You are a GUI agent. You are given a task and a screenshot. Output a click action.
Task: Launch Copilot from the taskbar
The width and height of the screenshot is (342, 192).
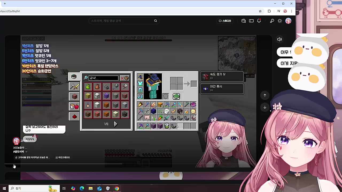(x=73, y=189)
